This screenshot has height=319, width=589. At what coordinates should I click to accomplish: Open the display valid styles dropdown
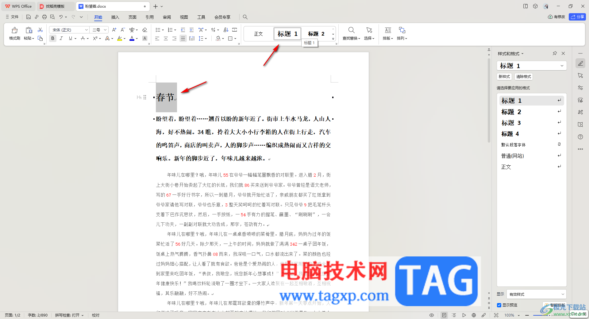[x=563, y=294]
